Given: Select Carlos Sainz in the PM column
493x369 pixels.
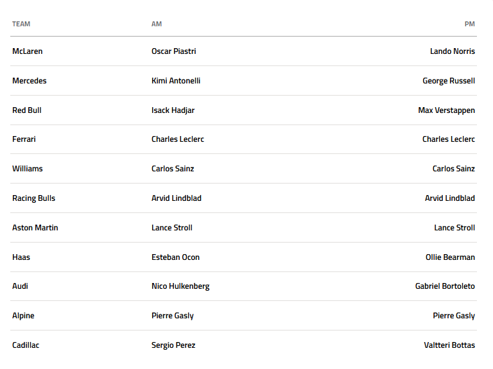Looking at the screenshot, I should (x=453, y=169).
